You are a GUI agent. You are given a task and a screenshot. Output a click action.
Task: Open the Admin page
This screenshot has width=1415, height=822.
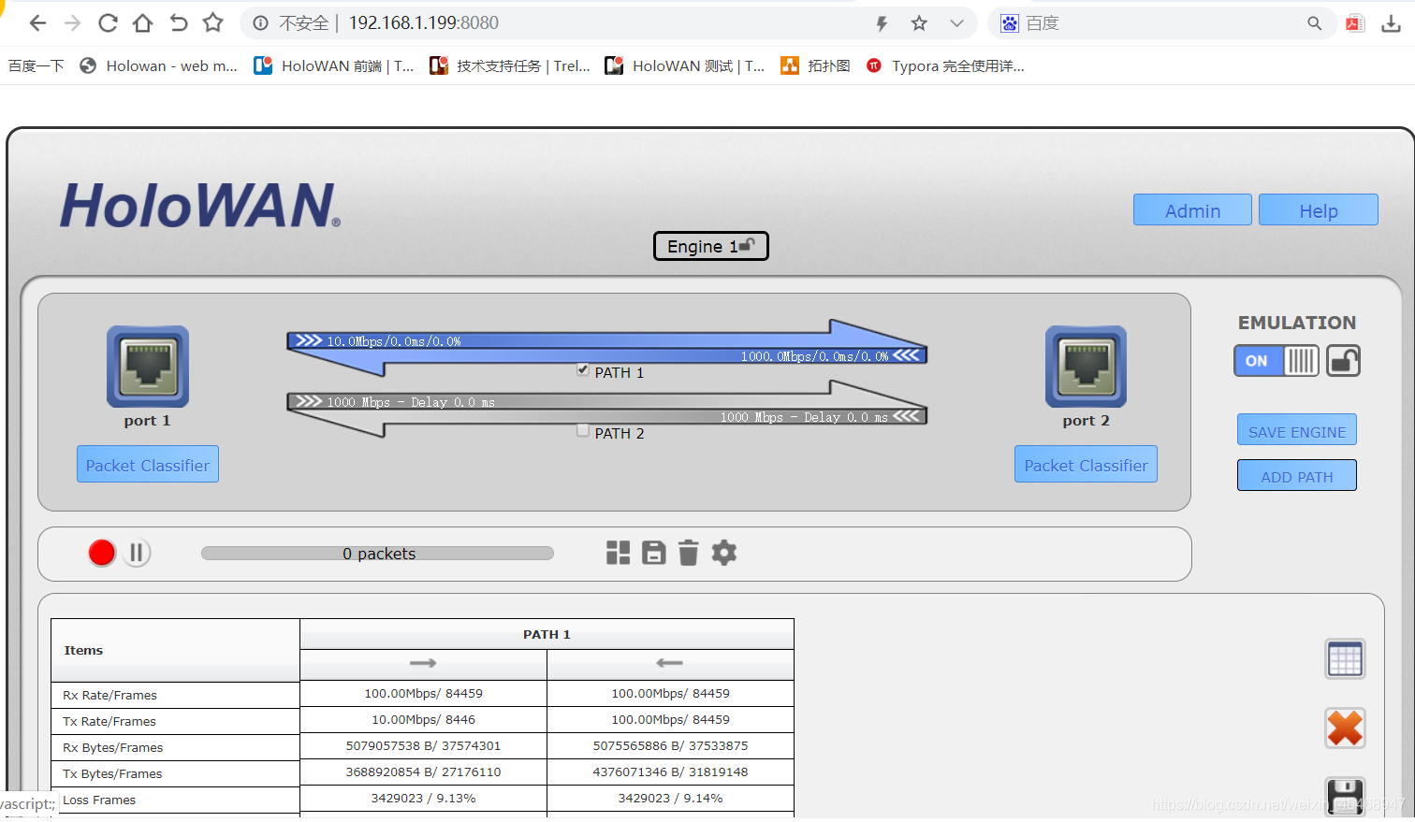pos(1192,210)
